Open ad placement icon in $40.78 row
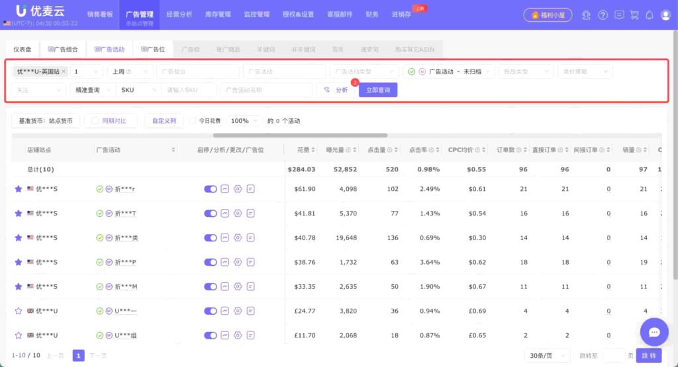Image resolution: width=678 pixels, height=367 pixels. click(x=250, y=237)
